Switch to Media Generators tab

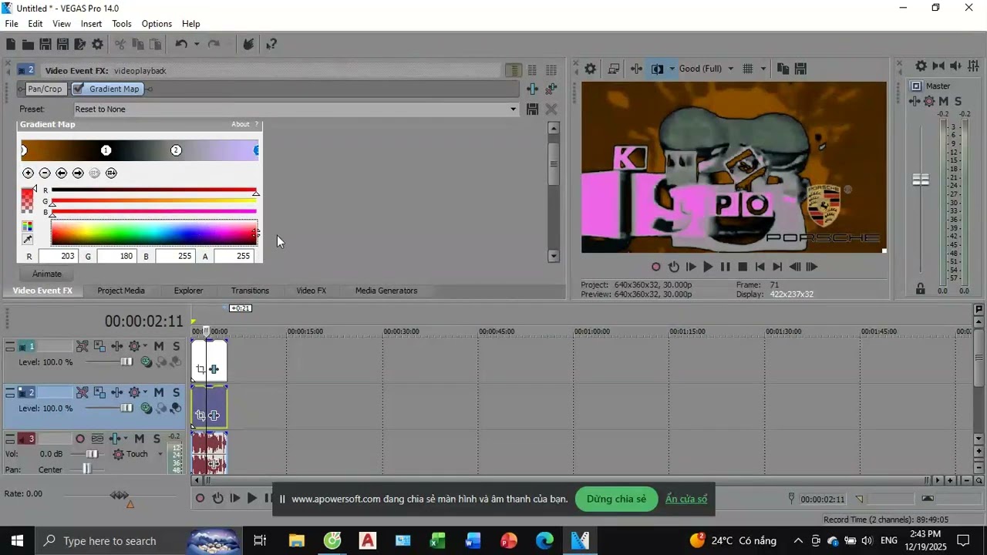point(386,291)
